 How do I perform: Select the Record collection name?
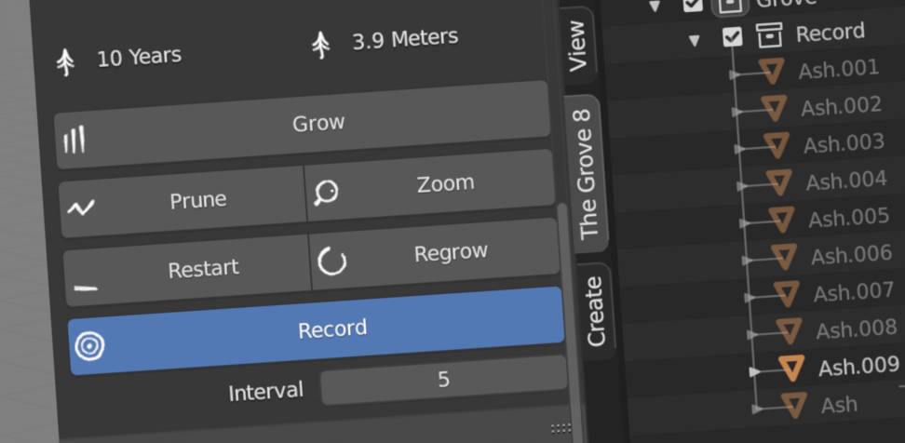(x=830, y=32)
